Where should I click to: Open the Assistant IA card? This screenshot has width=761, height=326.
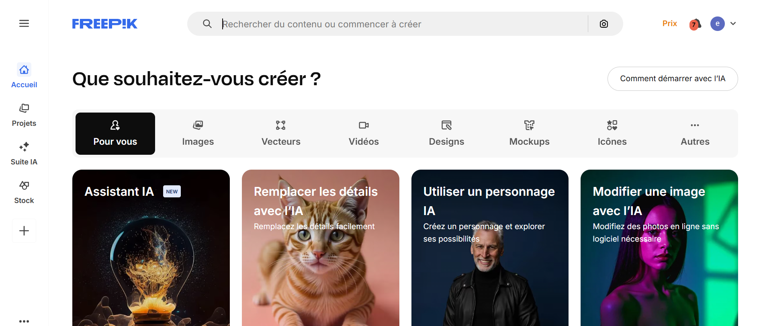click(x=151, y=248)
